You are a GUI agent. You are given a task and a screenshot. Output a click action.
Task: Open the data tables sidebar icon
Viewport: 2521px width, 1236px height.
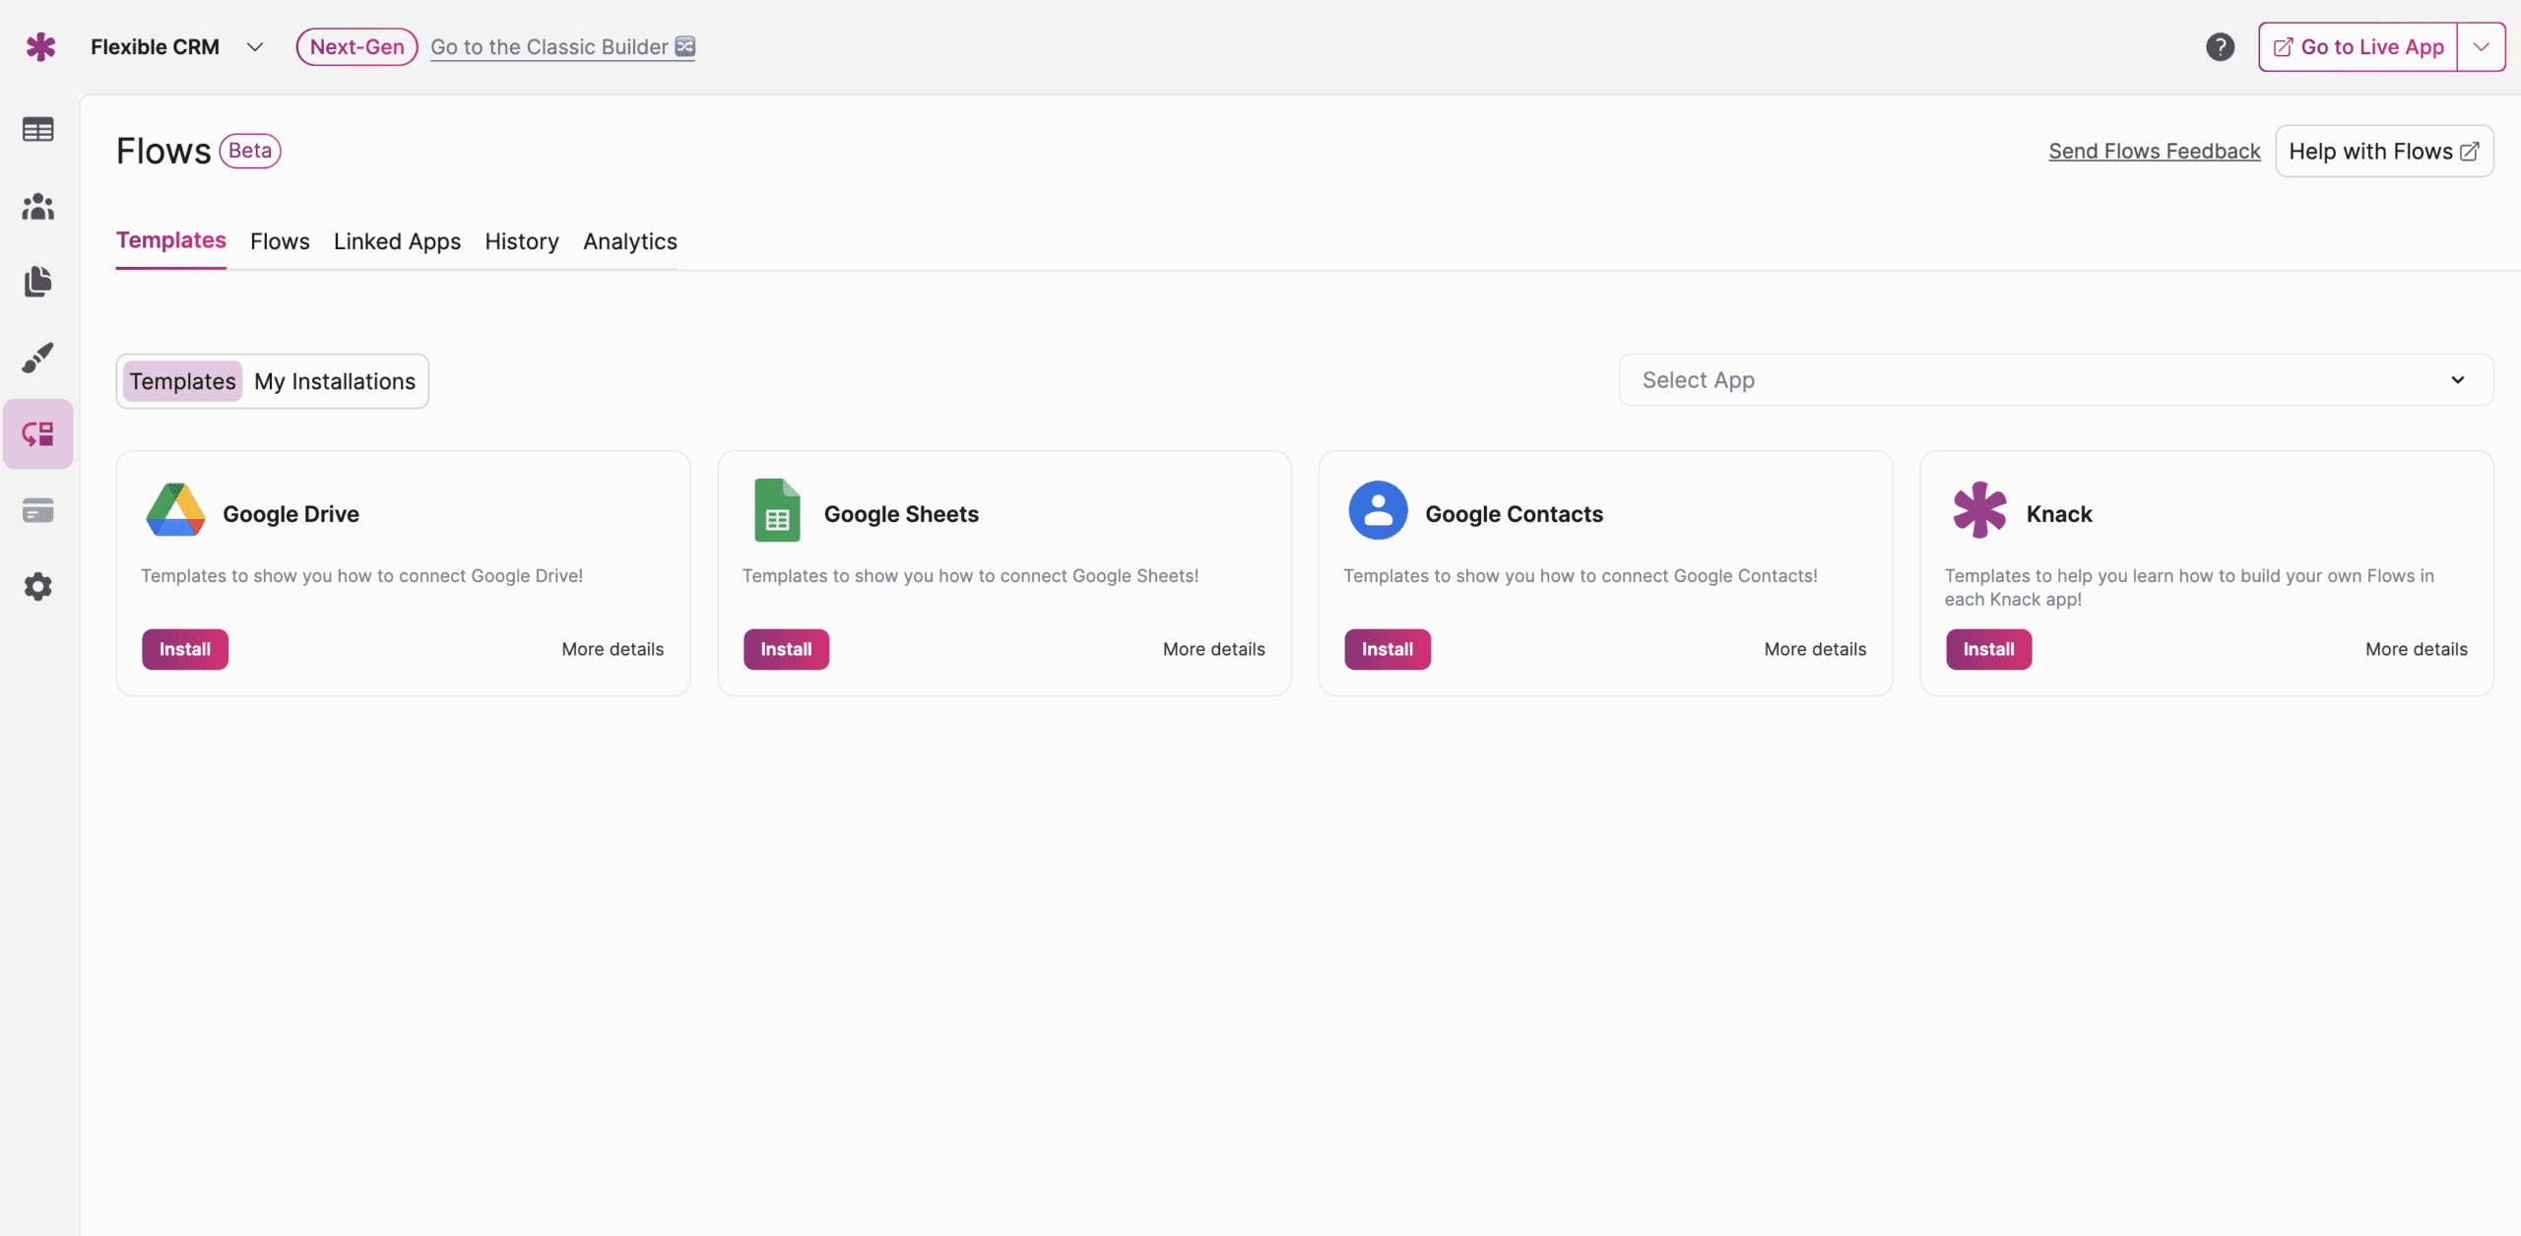tap(37, 129)
